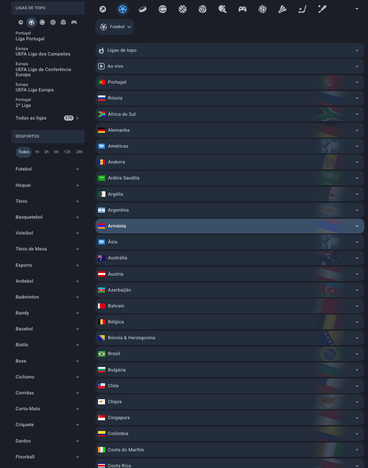
Task: Select the esports gamepad icon in top bar
Action: [x=243, y=9]
